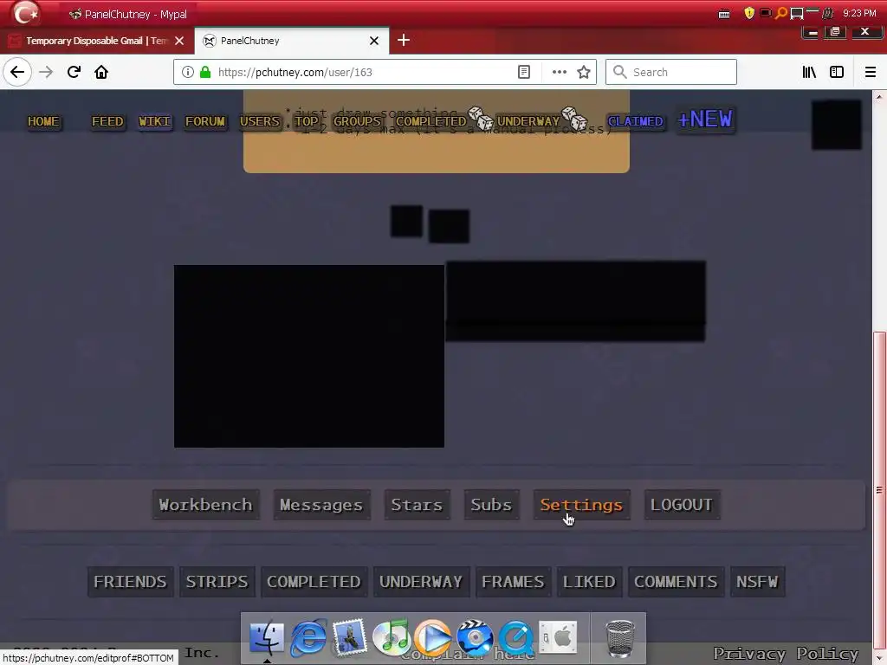
Task: Show the NSFW profile tab
Action: point(757,582)
